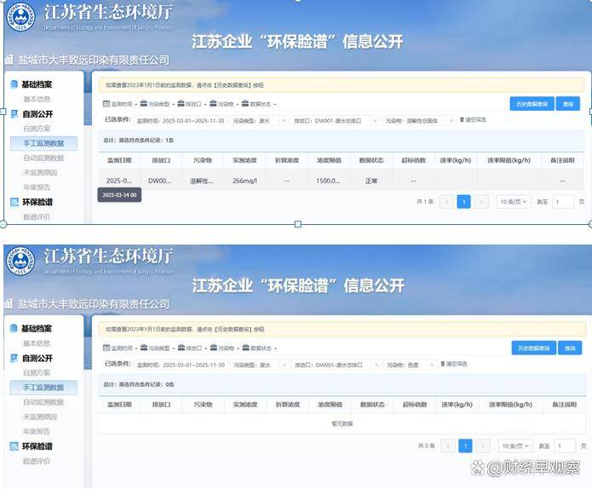Click next page arrow in top screenshot pagination

481,202
